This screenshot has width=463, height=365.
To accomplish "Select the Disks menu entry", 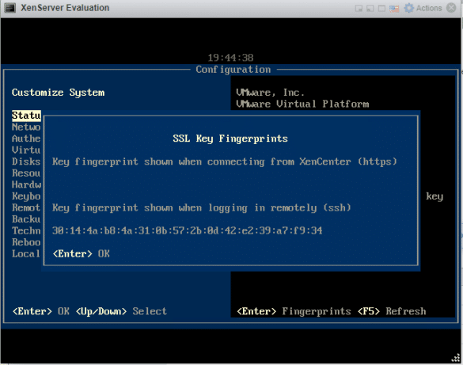I will click(26, 162).
